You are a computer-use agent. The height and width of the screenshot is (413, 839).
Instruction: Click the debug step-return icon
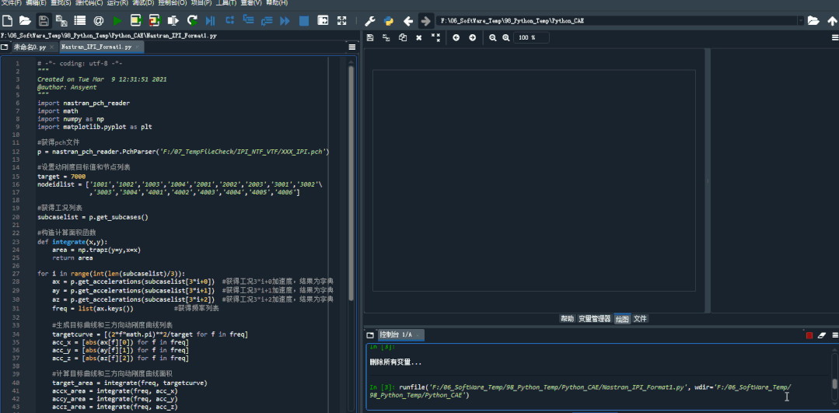[267, 21]
